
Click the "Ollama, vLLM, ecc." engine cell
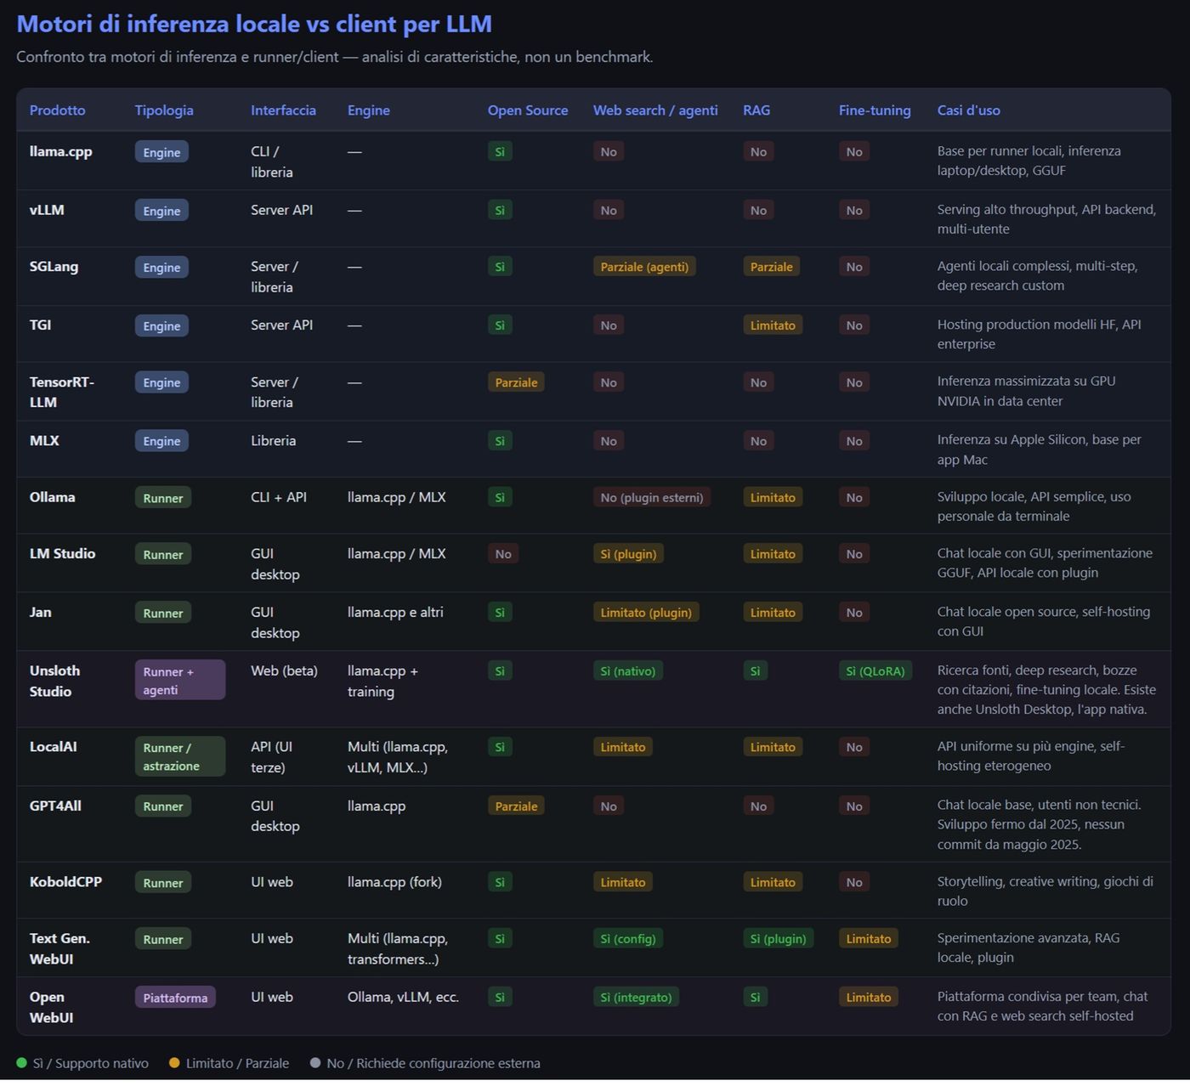click(403, 997)
